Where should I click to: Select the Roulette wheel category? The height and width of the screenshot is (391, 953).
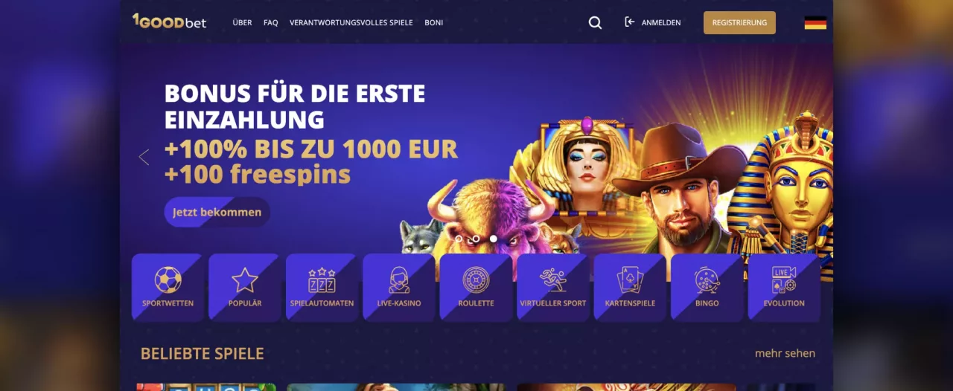click(476, 288)
